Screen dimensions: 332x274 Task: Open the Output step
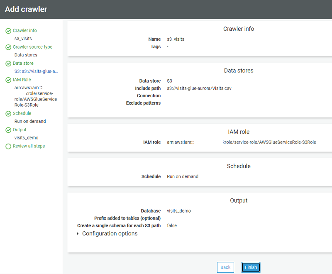coord(20,130)
